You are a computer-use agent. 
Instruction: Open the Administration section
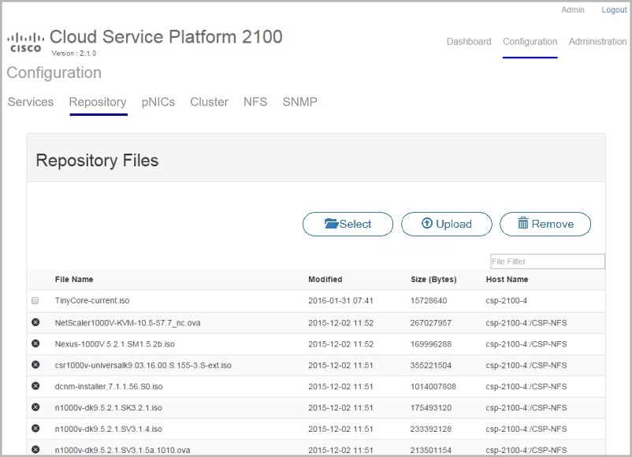597,41
